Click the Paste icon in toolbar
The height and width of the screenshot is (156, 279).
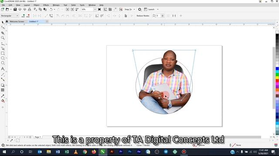45,10
